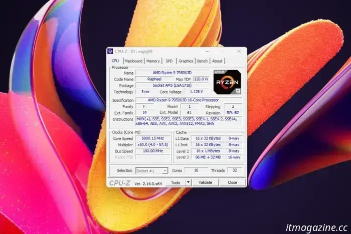Click the Package value Socket AM5 (LGA1718)

172,85
